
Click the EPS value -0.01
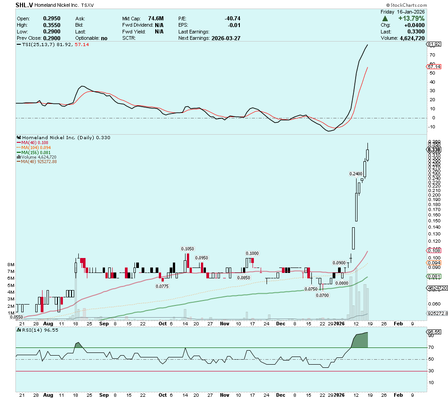tap(234, 25)
